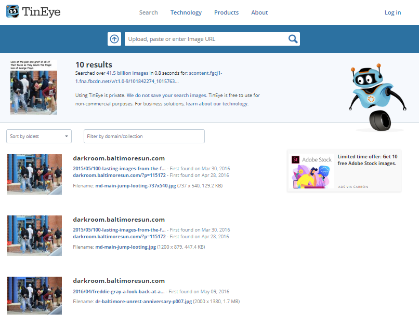This screenshot has width=419, height=326.
Task: Open the Technology menu item
Action: (186, 12)
